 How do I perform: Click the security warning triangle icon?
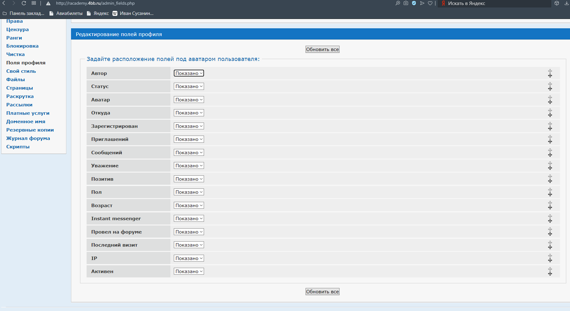(x=48, y=3)
